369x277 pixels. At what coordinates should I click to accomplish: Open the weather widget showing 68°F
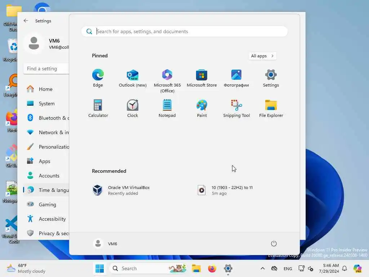coord(26,268)
